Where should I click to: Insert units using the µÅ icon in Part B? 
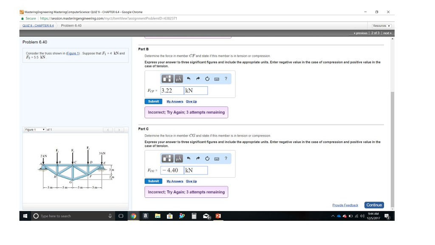click(x=178, y=79)
